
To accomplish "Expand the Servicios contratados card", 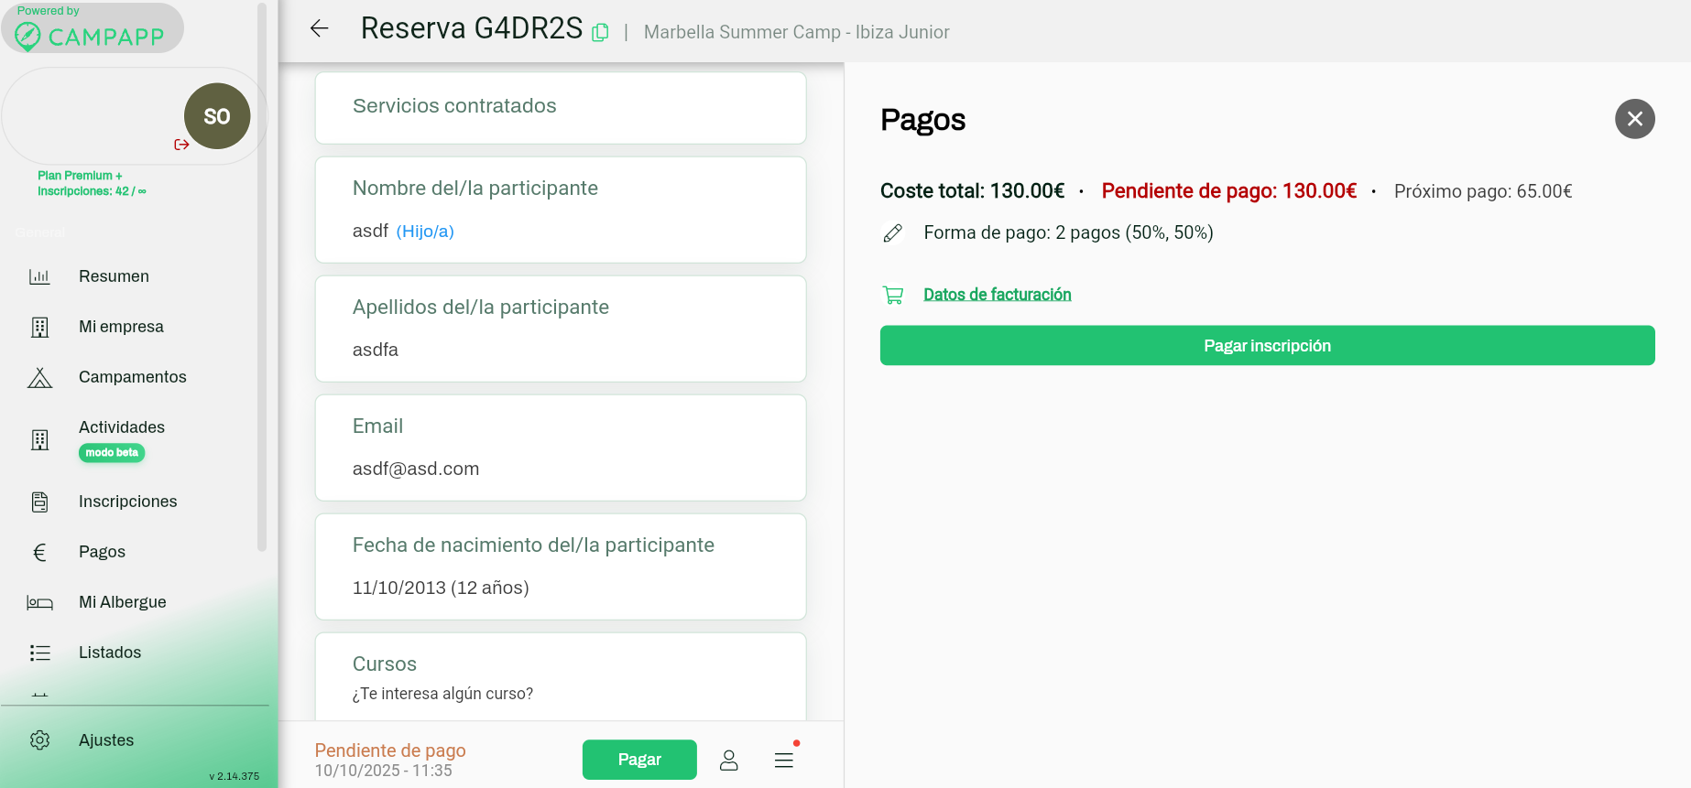I will (x=560, y=106).
